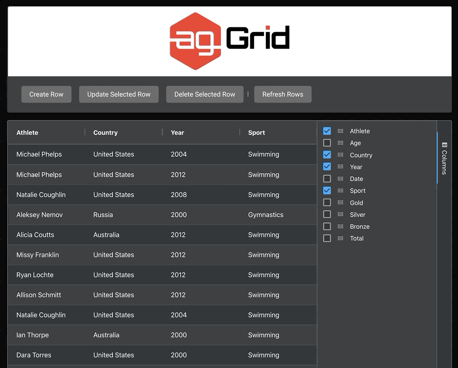458x368 pixels.
Task: Uncheck the Sport column checkbox
Action: (327, 191)
